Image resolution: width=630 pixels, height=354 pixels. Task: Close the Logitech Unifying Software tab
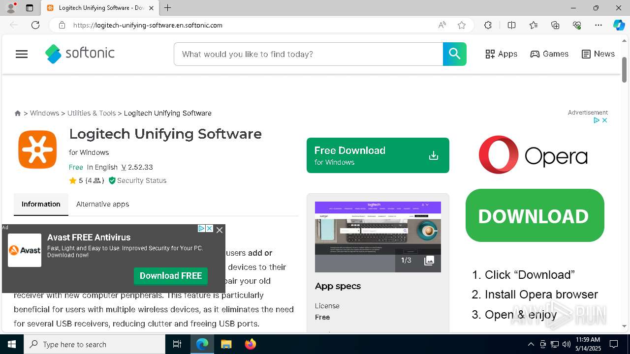[x=152, y=8]
